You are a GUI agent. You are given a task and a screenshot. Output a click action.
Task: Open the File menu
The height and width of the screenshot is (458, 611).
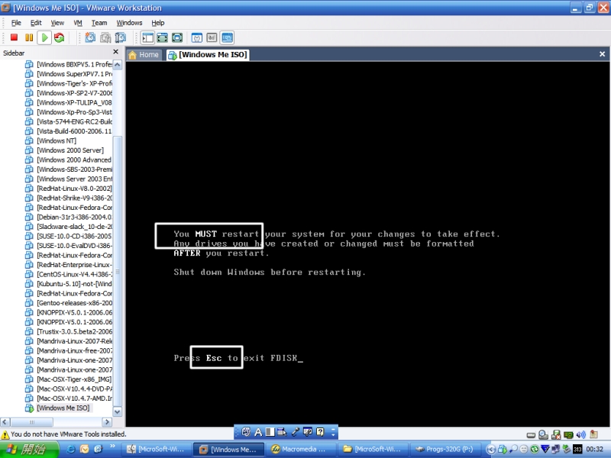(x=16, y=23)
